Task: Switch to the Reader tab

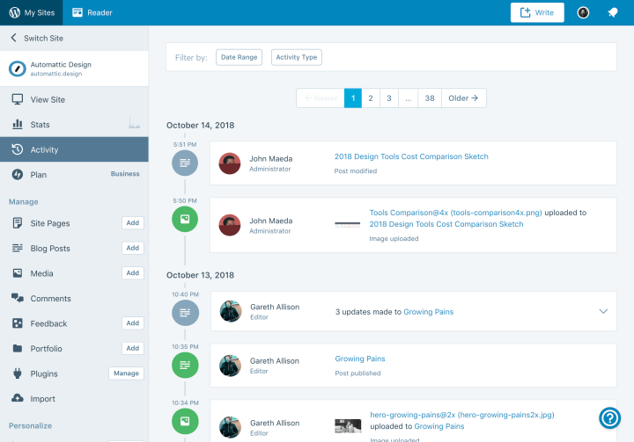Action: coord(92,12)
